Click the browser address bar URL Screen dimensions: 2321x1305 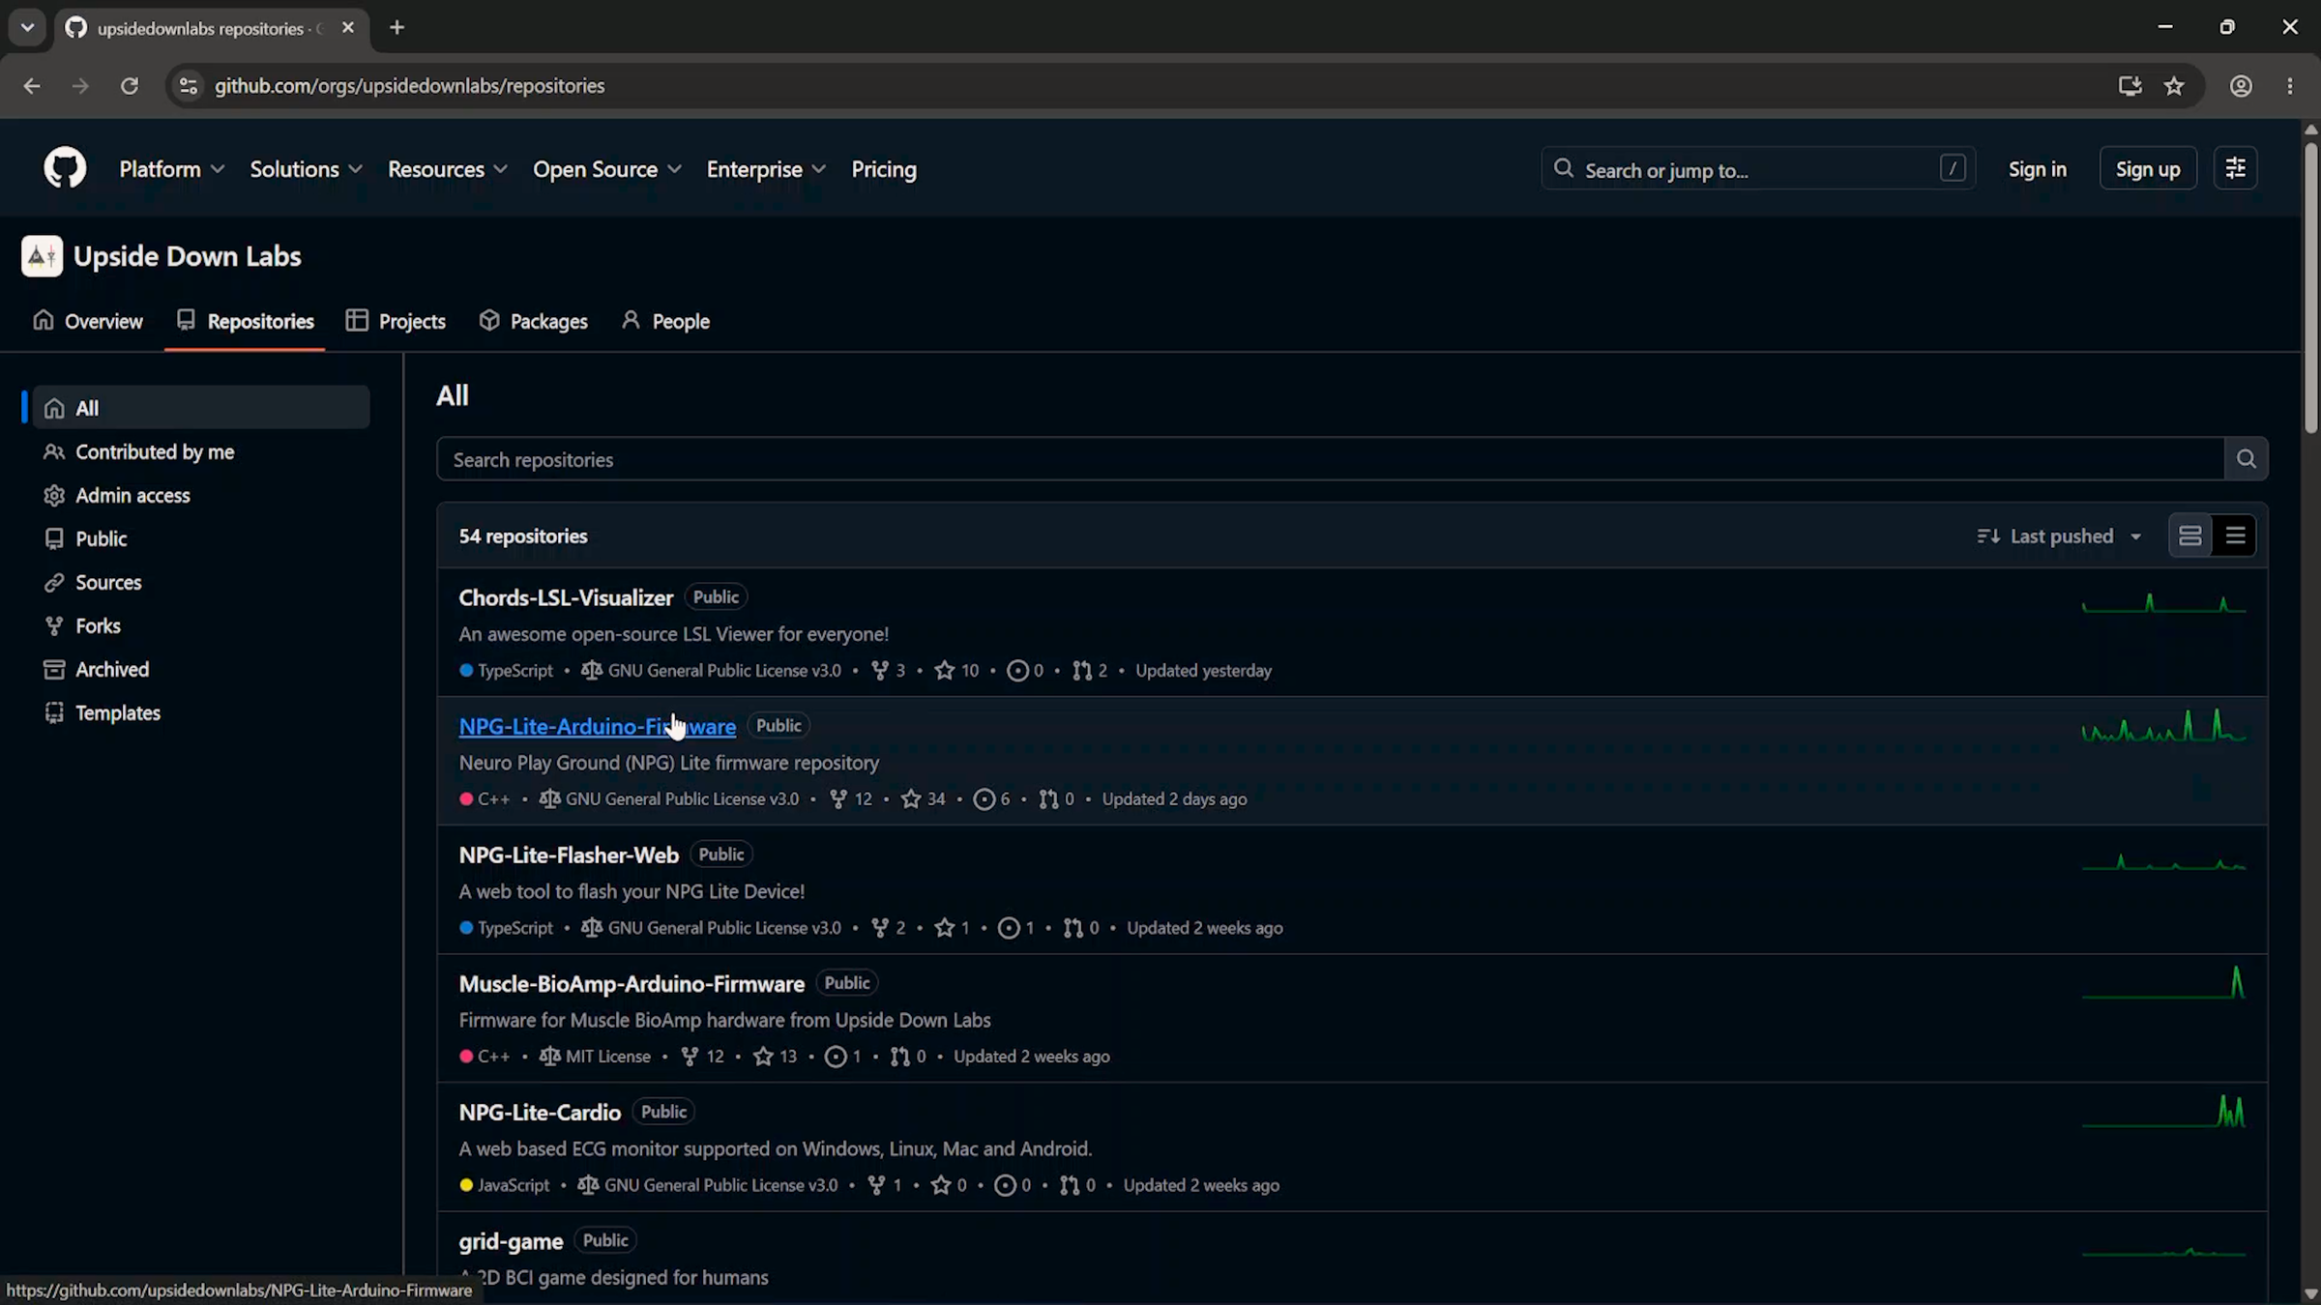tap(409, 86)
